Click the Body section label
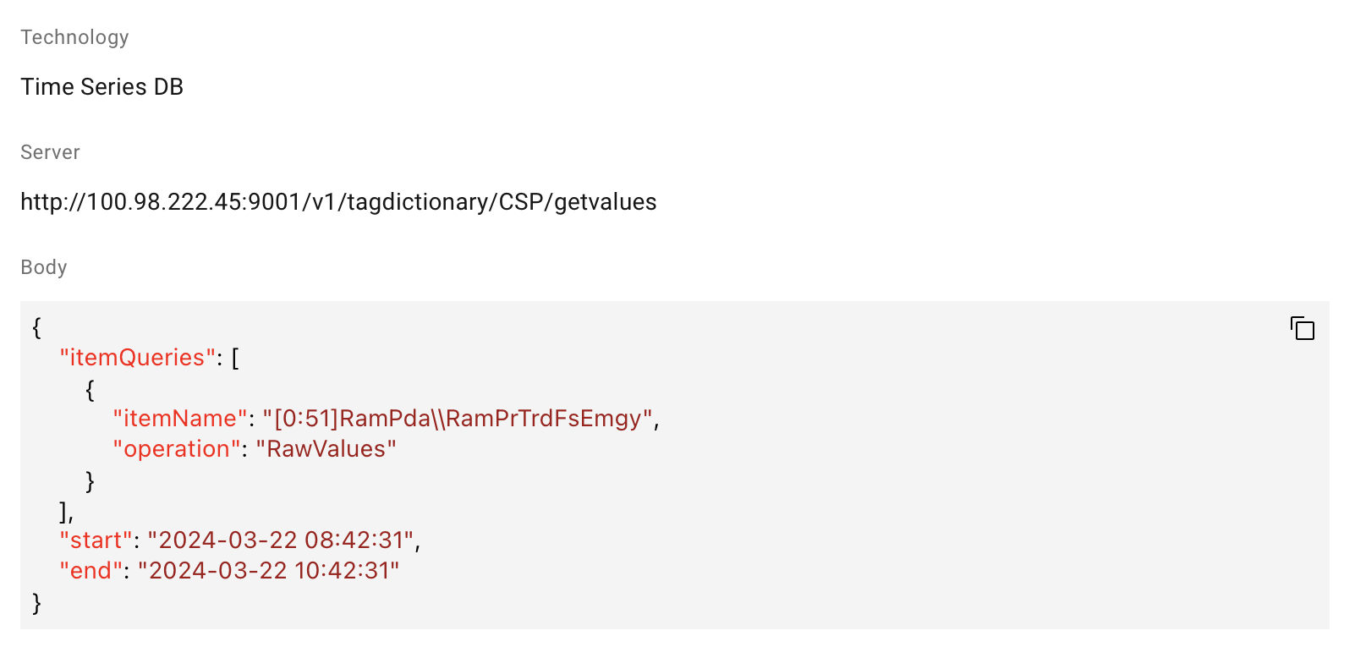This screenshot has width=1355, height=658. coord(44,267)
